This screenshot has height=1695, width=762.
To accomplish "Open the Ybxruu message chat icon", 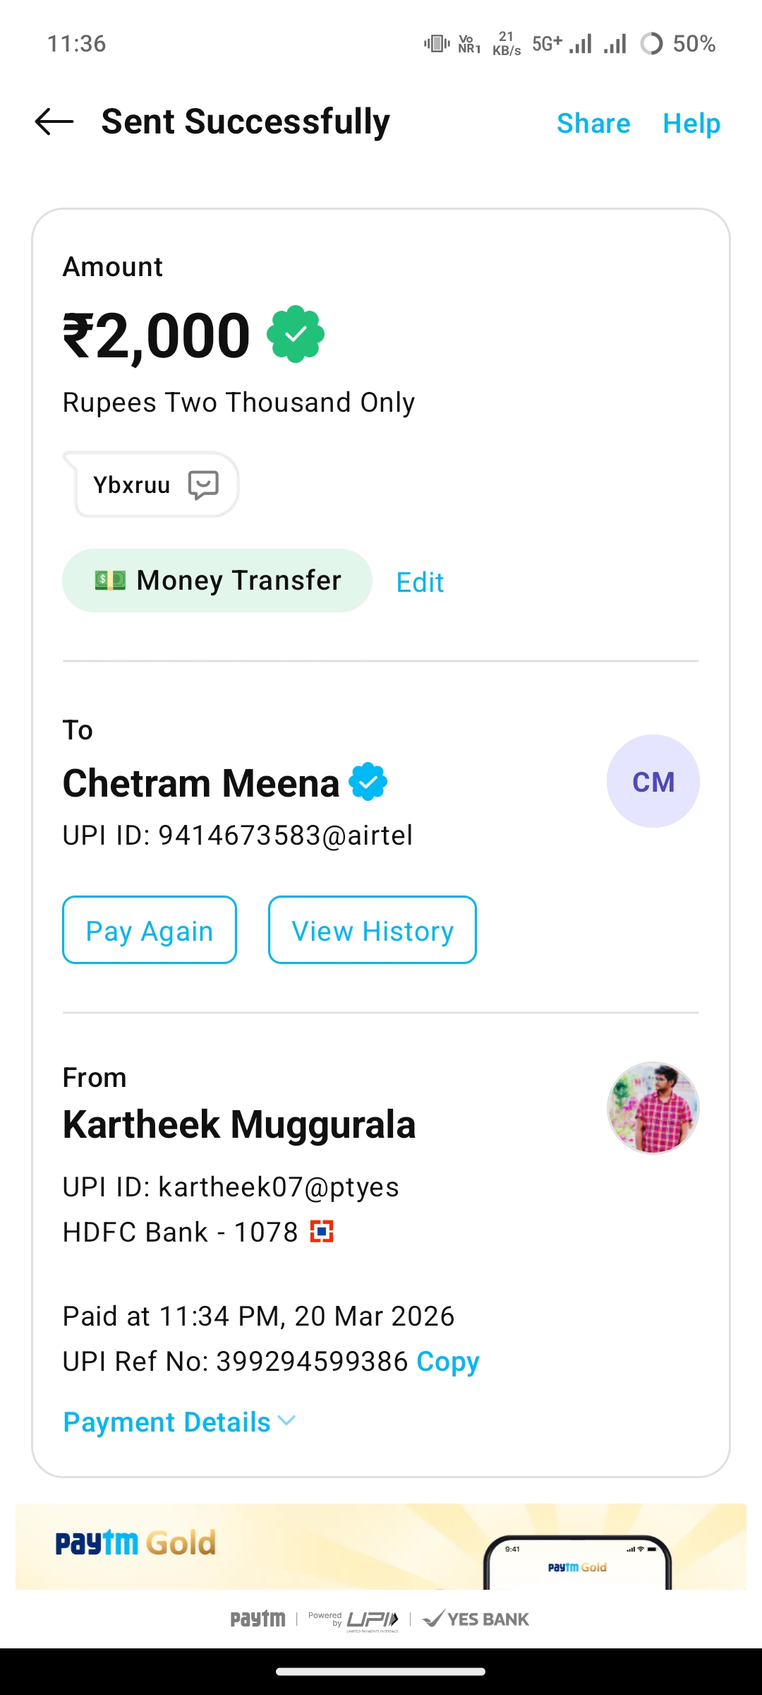I will tap(203, 485).
